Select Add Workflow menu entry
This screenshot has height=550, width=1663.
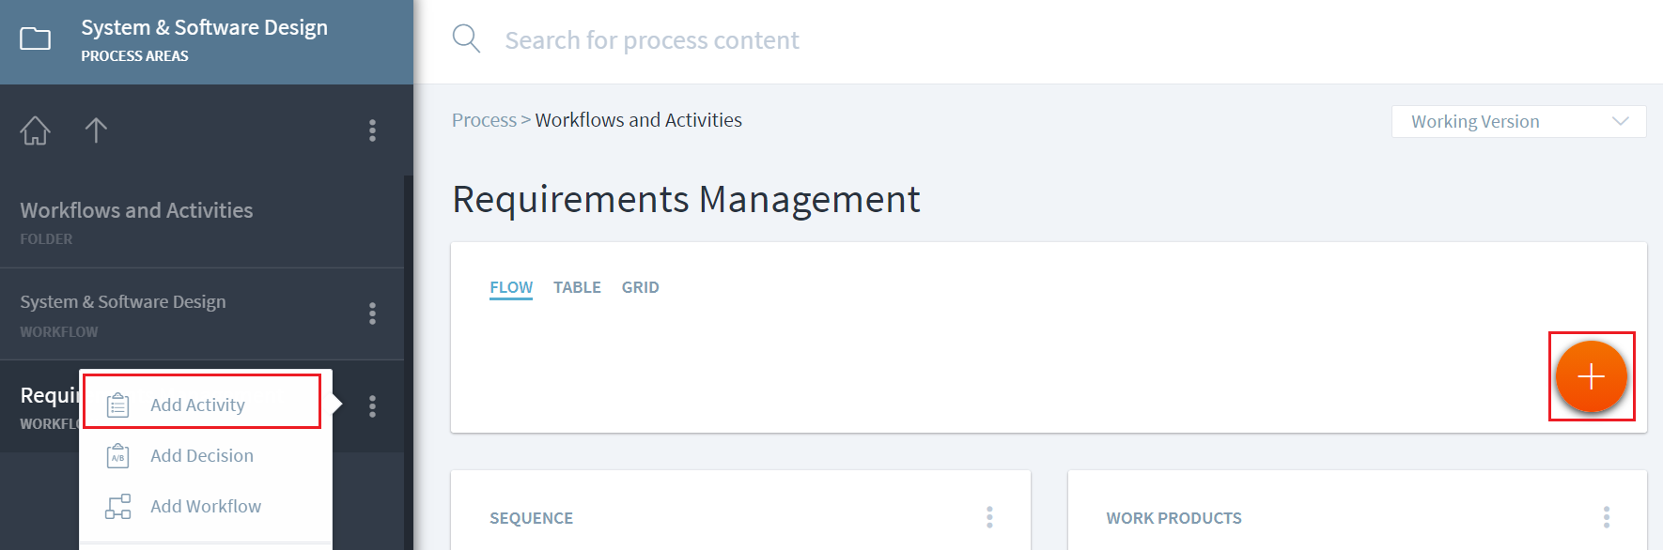206,507
